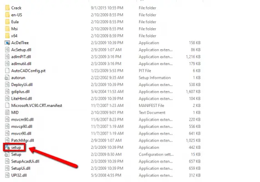Image resolution: width=260 pixels, height=182 pixels.
Task: Select the x64 folder icon
Action: [7, 35]
